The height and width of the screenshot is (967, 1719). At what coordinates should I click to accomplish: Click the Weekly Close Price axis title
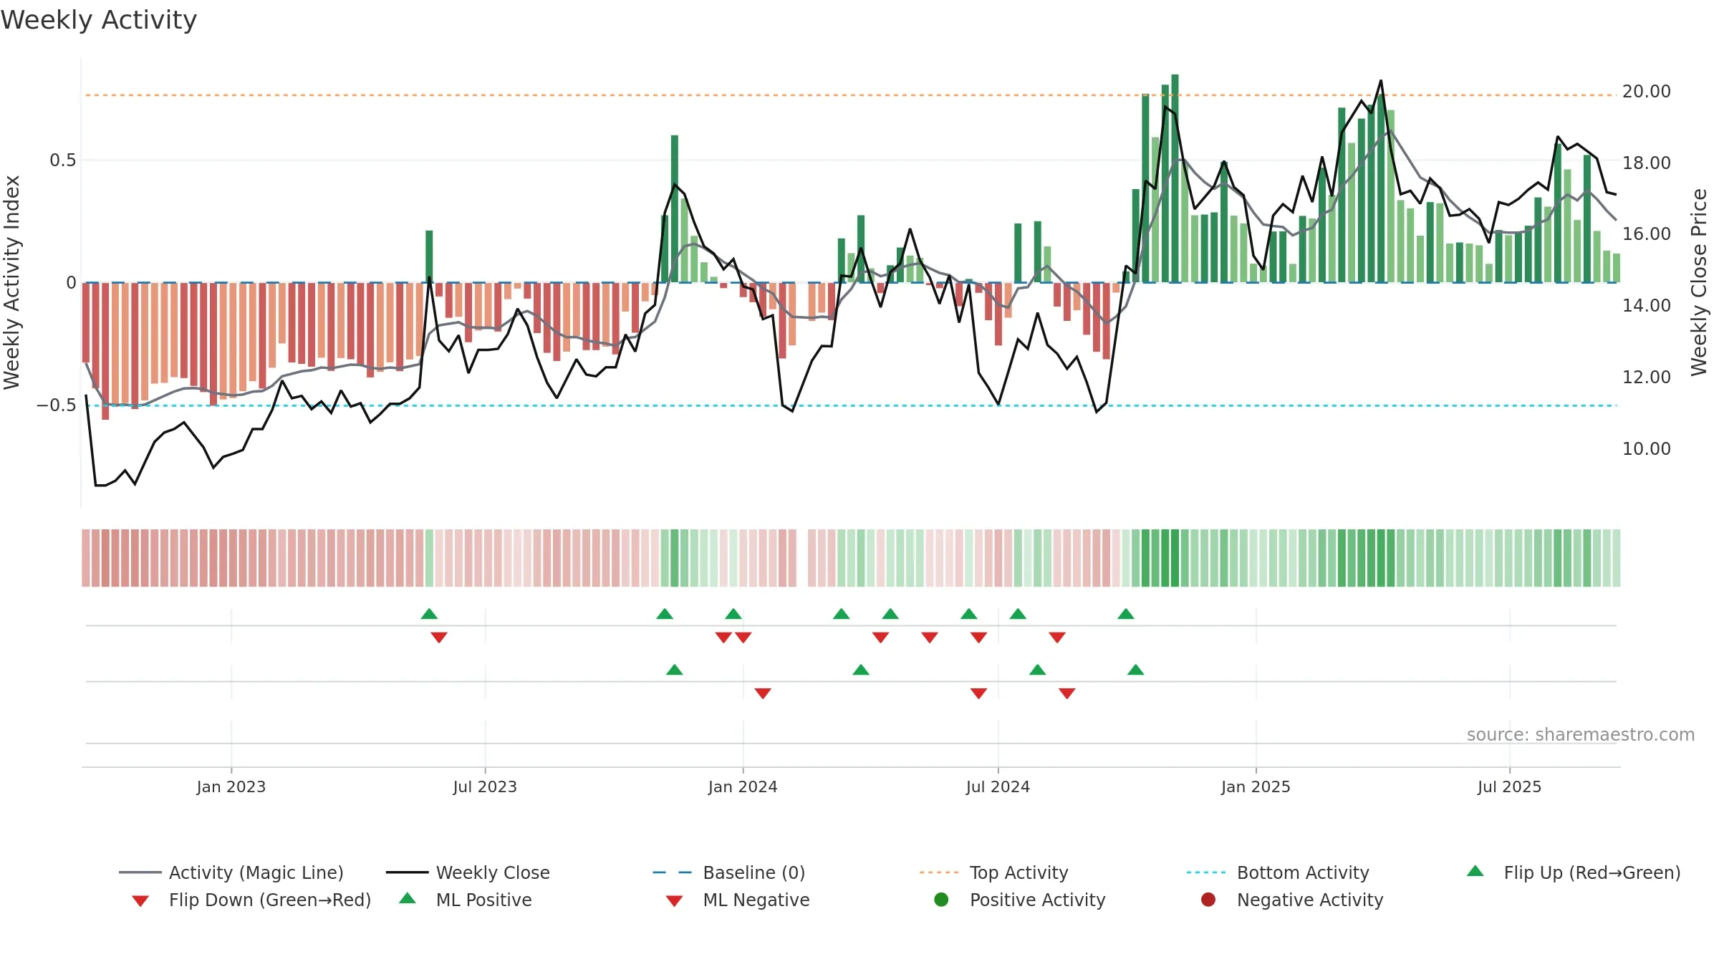(x=1699, y=282)
